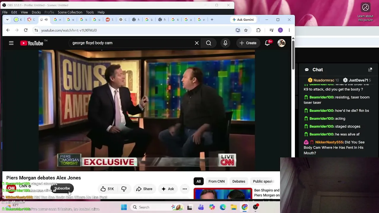Open a new Chrome tab
This screenshot has height=213, width=379.
[212, 20]
